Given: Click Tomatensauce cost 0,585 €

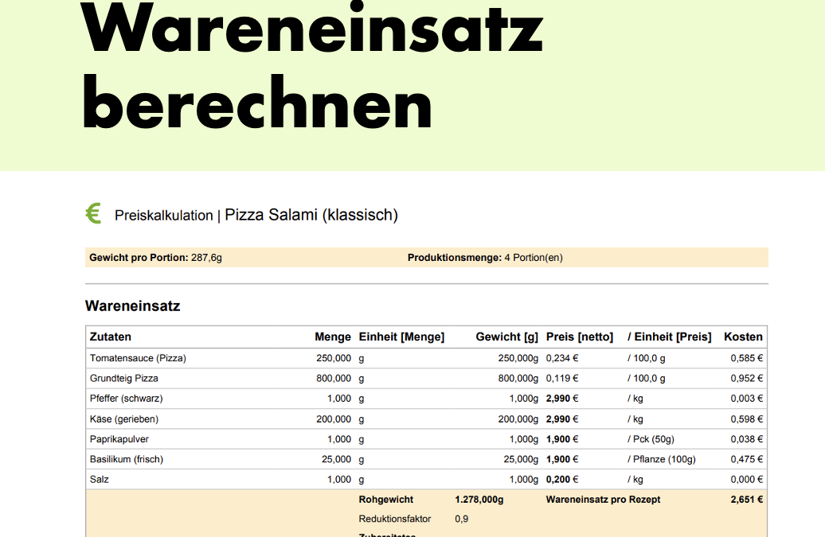Looking at the screenshot, I should (747, 358).
